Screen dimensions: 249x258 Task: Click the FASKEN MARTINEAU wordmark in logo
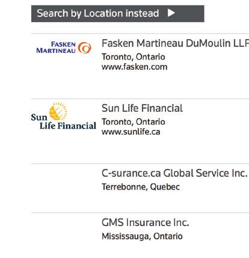[x=56, y=48]
